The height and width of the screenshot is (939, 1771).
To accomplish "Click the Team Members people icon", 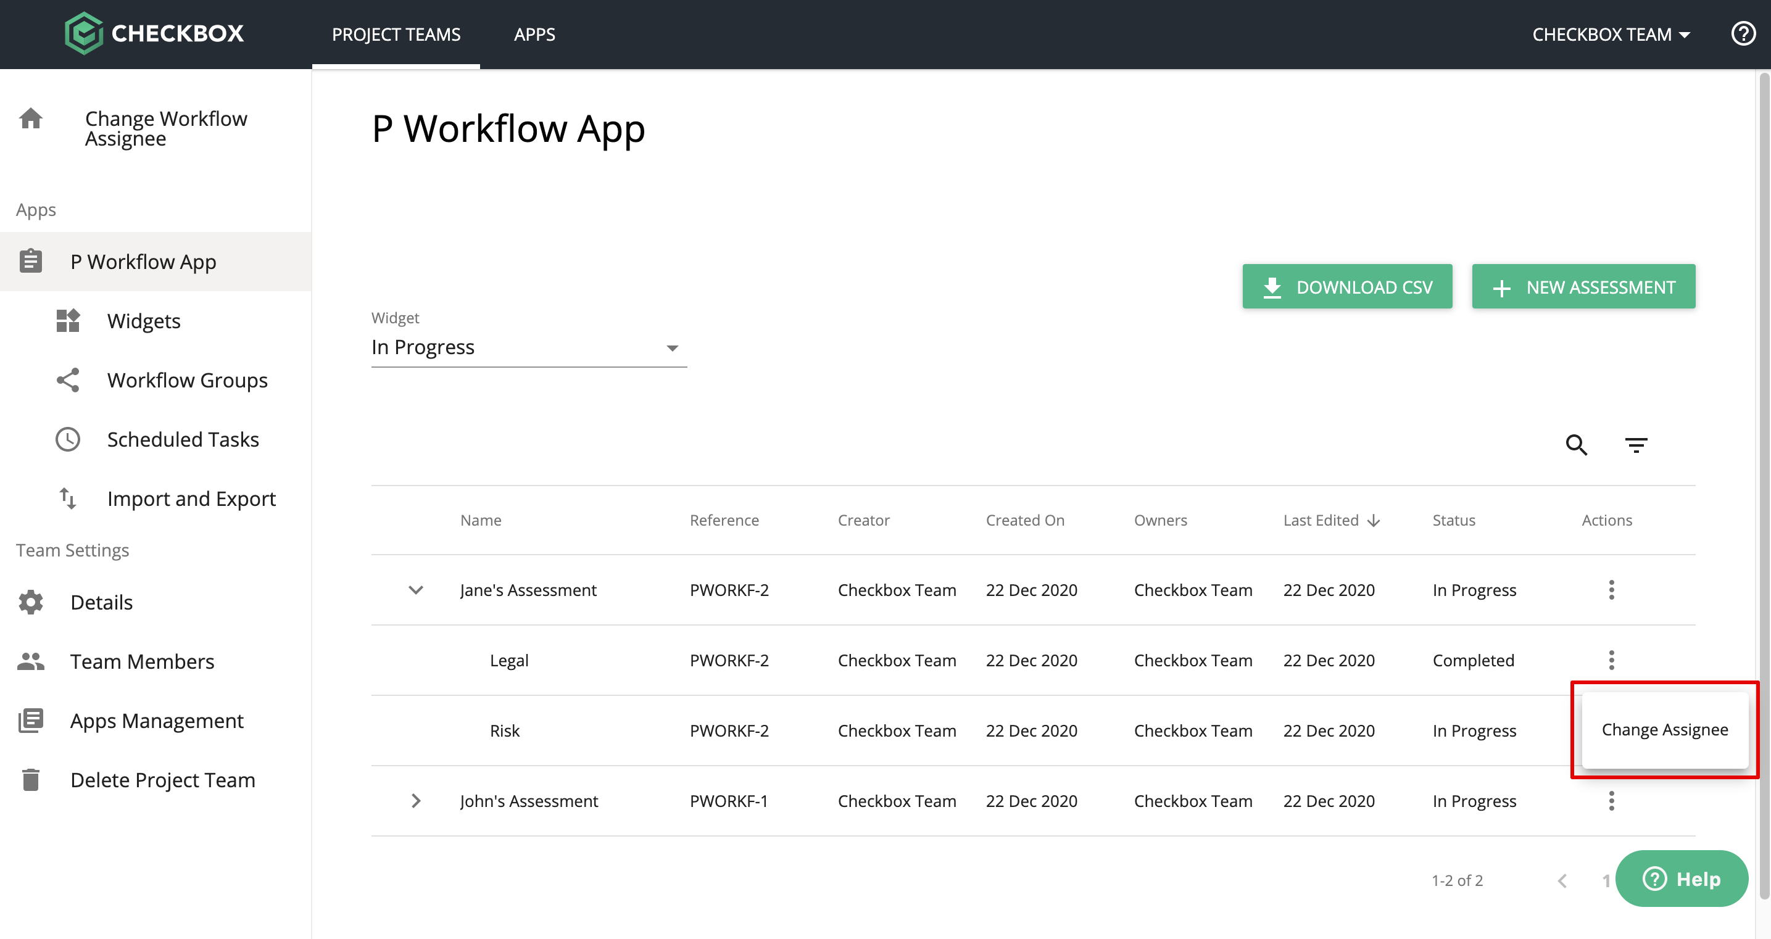I will tap(31, 661).
